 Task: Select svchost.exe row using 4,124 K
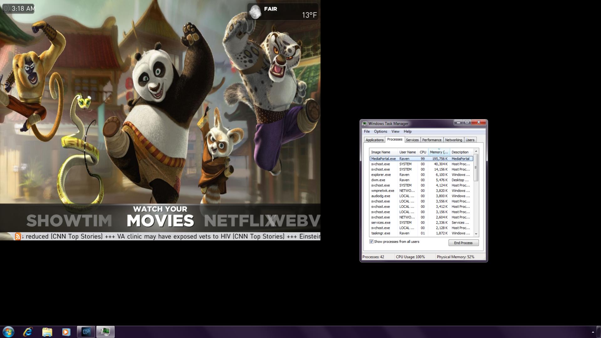pyautogui.click(x=421, y=185)
